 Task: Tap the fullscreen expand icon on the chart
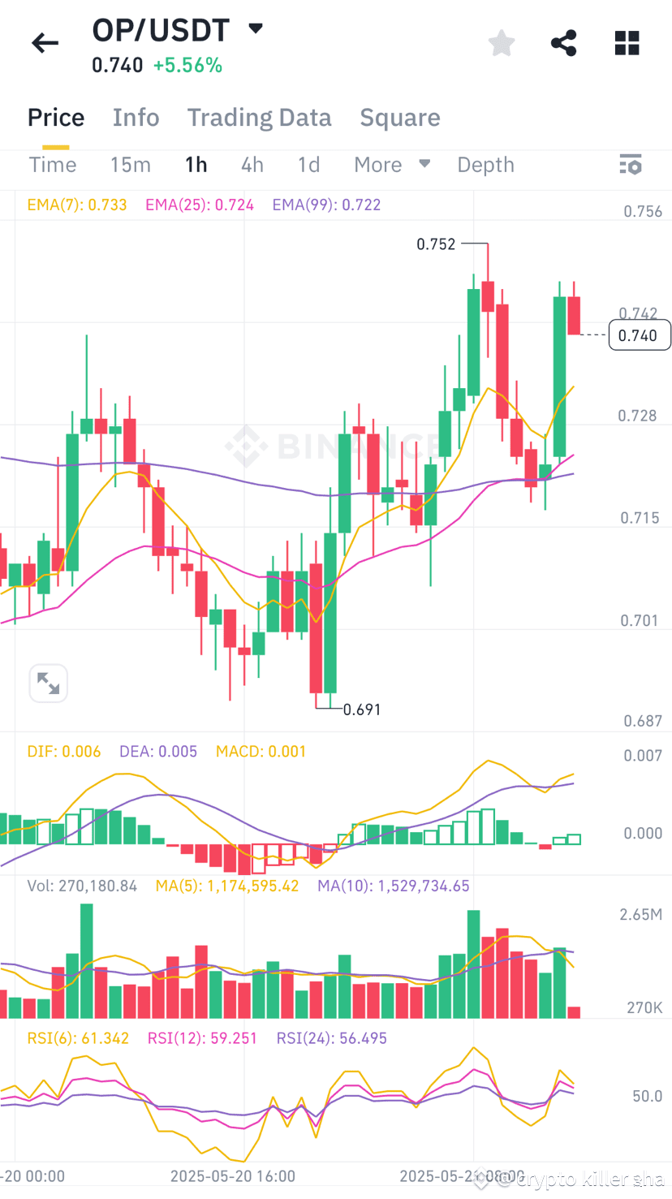tap(48, 683)
